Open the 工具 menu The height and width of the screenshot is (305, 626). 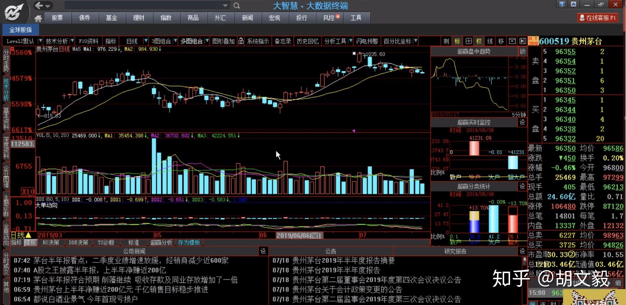point(356,18)
